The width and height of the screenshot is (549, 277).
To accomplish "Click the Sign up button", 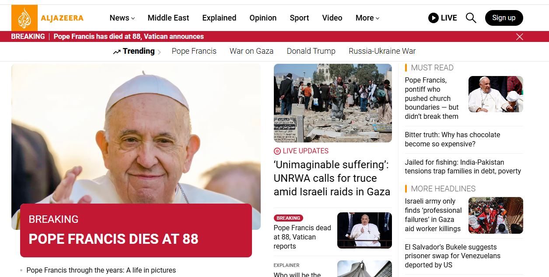I will [x=504, y=18].
